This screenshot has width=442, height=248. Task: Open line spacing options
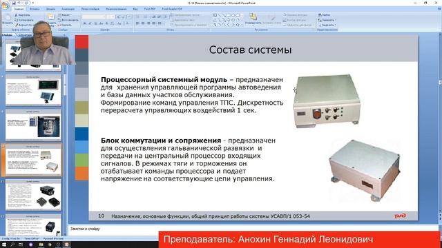pyautogui.click(x=166, y=17)
